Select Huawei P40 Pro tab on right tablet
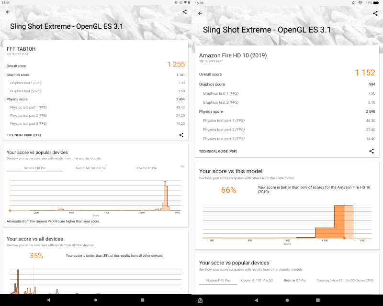The width and height of the screenshot is (383, 306). tap(218, 280)
